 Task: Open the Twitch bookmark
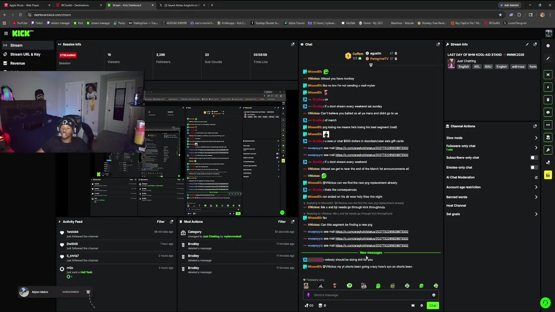click(x=37, y=23)
